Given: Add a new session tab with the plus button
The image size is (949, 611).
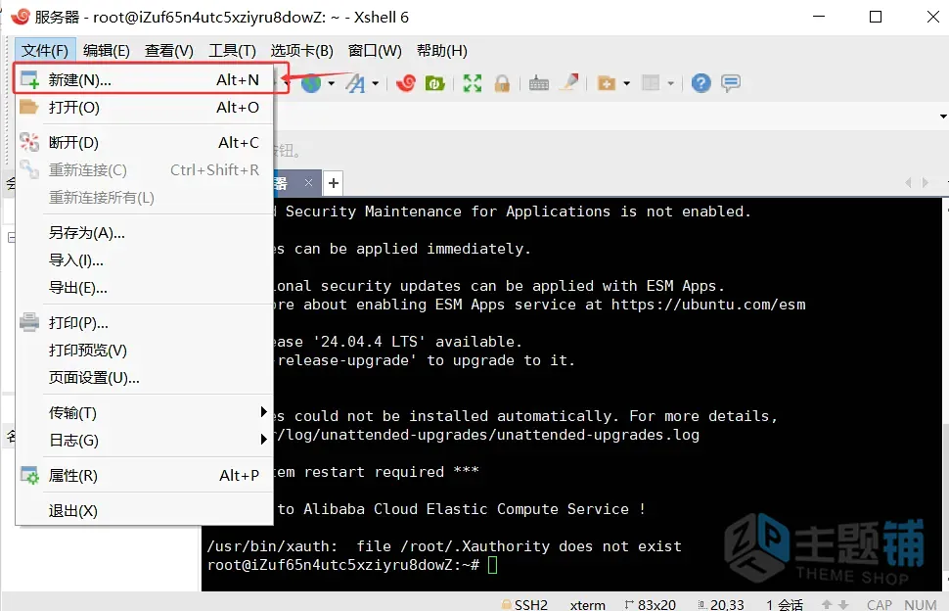Looking at the screenshot, I should coord(334,183).
